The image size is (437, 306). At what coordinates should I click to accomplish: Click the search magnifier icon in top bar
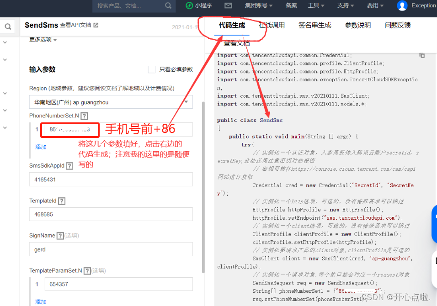click(168, 5)
